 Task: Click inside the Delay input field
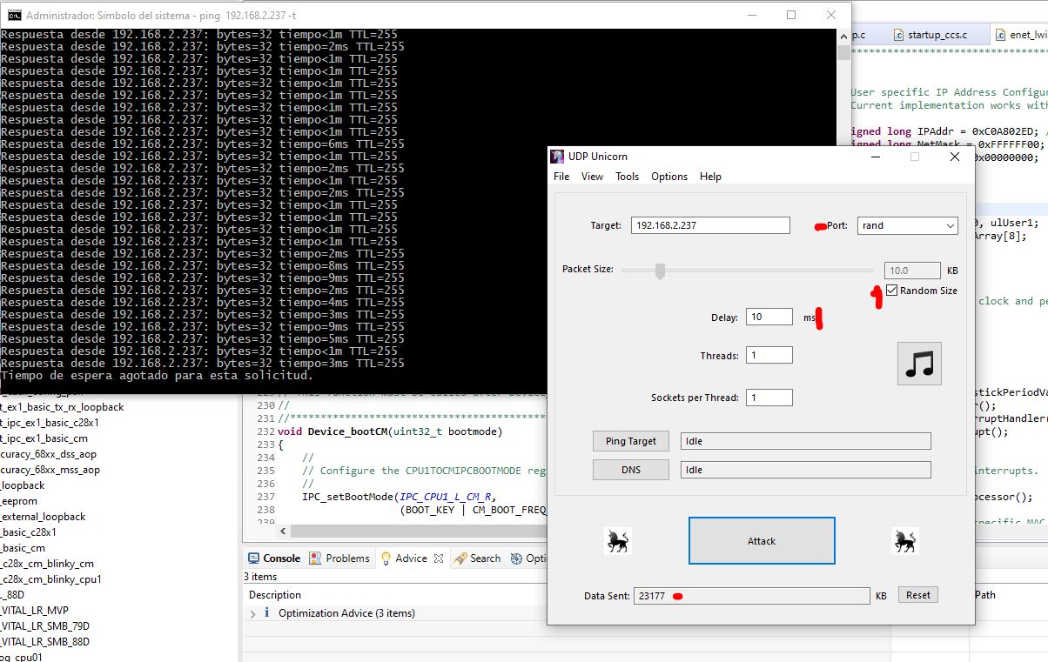point(768,317)
